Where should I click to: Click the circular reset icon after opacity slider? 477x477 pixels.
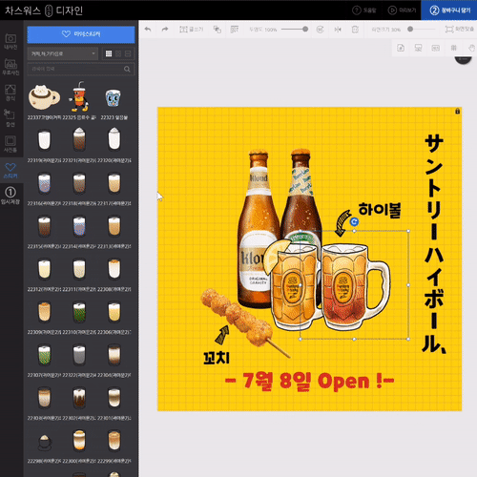point(321,30)
